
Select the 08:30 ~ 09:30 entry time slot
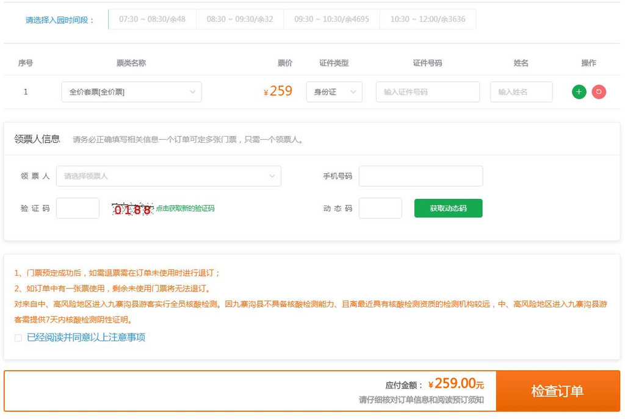pos(240,19)
